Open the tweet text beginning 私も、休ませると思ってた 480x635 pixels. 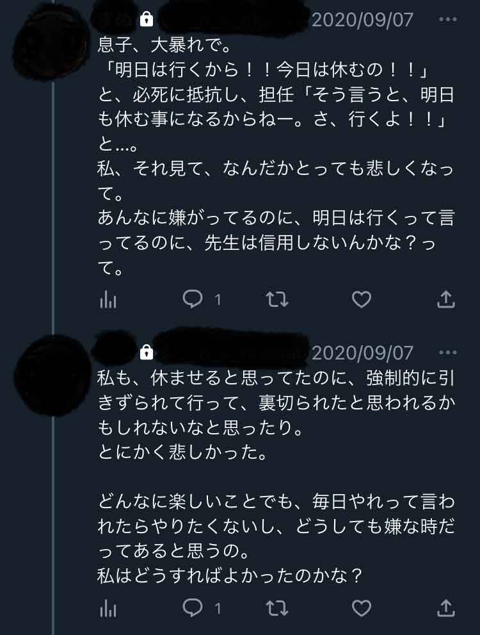point(275,474)
